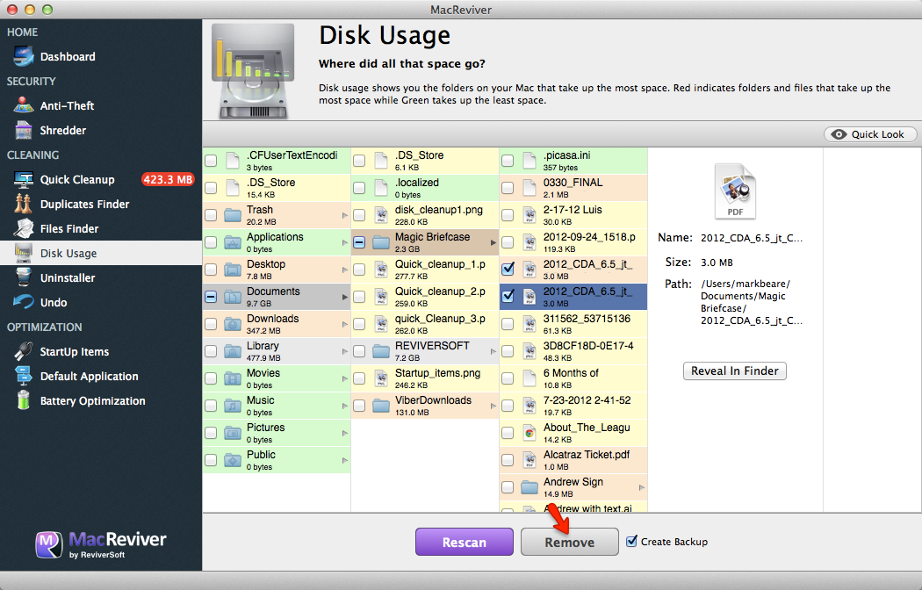
Task: Click the Reveal In Finder button
Action: tap(734, 371)
